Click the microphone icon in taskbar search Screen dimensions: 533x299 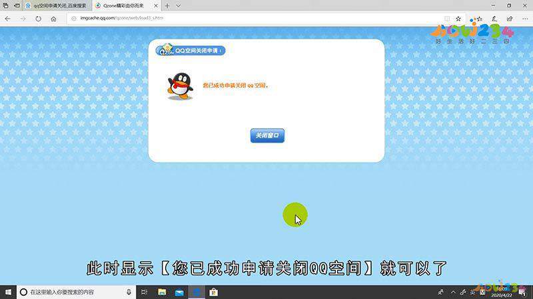129,292
